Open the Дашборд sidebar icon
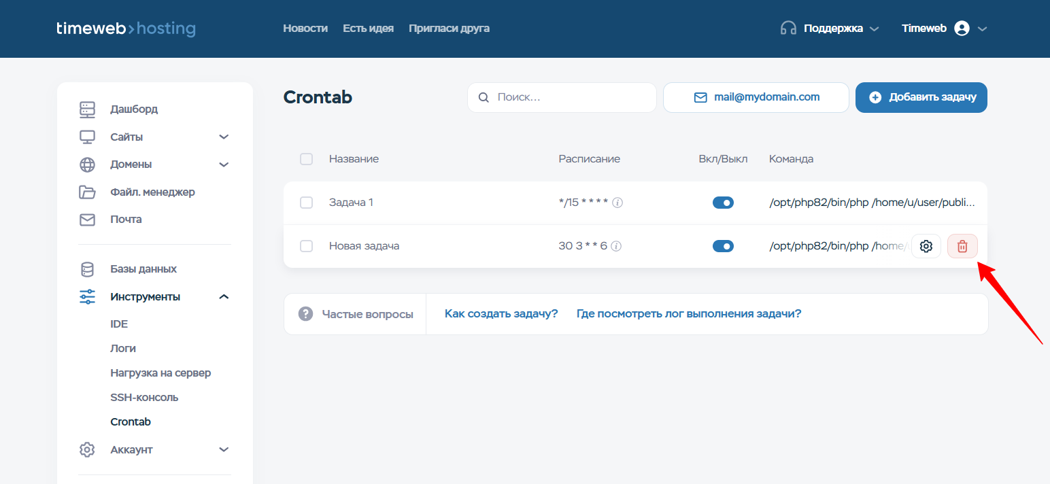This screenshot has height=484, width=1050. click(x=87, y=109)
